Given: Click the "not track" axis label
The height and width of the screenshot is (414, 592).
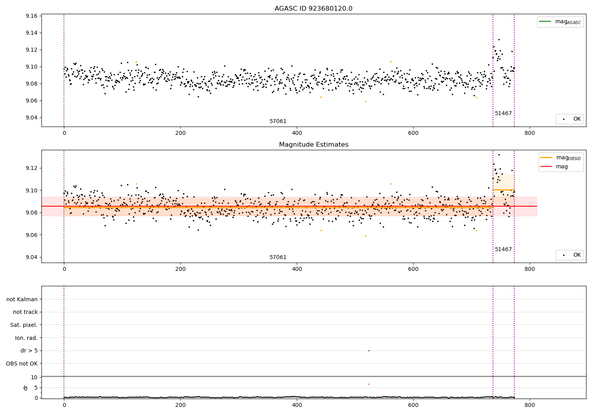Looking at the screenshot, I should (x=25, y=312).
